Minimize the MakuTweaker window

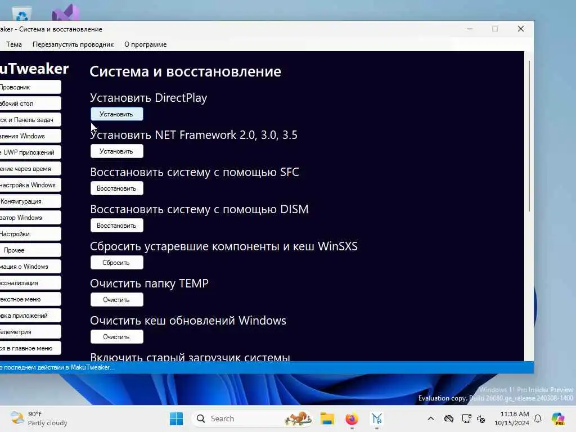point(470,29)
